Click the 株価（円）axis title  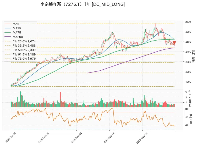click(x=193, y=56)
